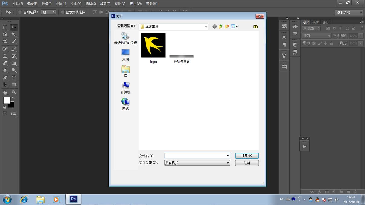Select the Healing Brush tool
The width and height of the screenshot is (365, 205).
point(5,49)
